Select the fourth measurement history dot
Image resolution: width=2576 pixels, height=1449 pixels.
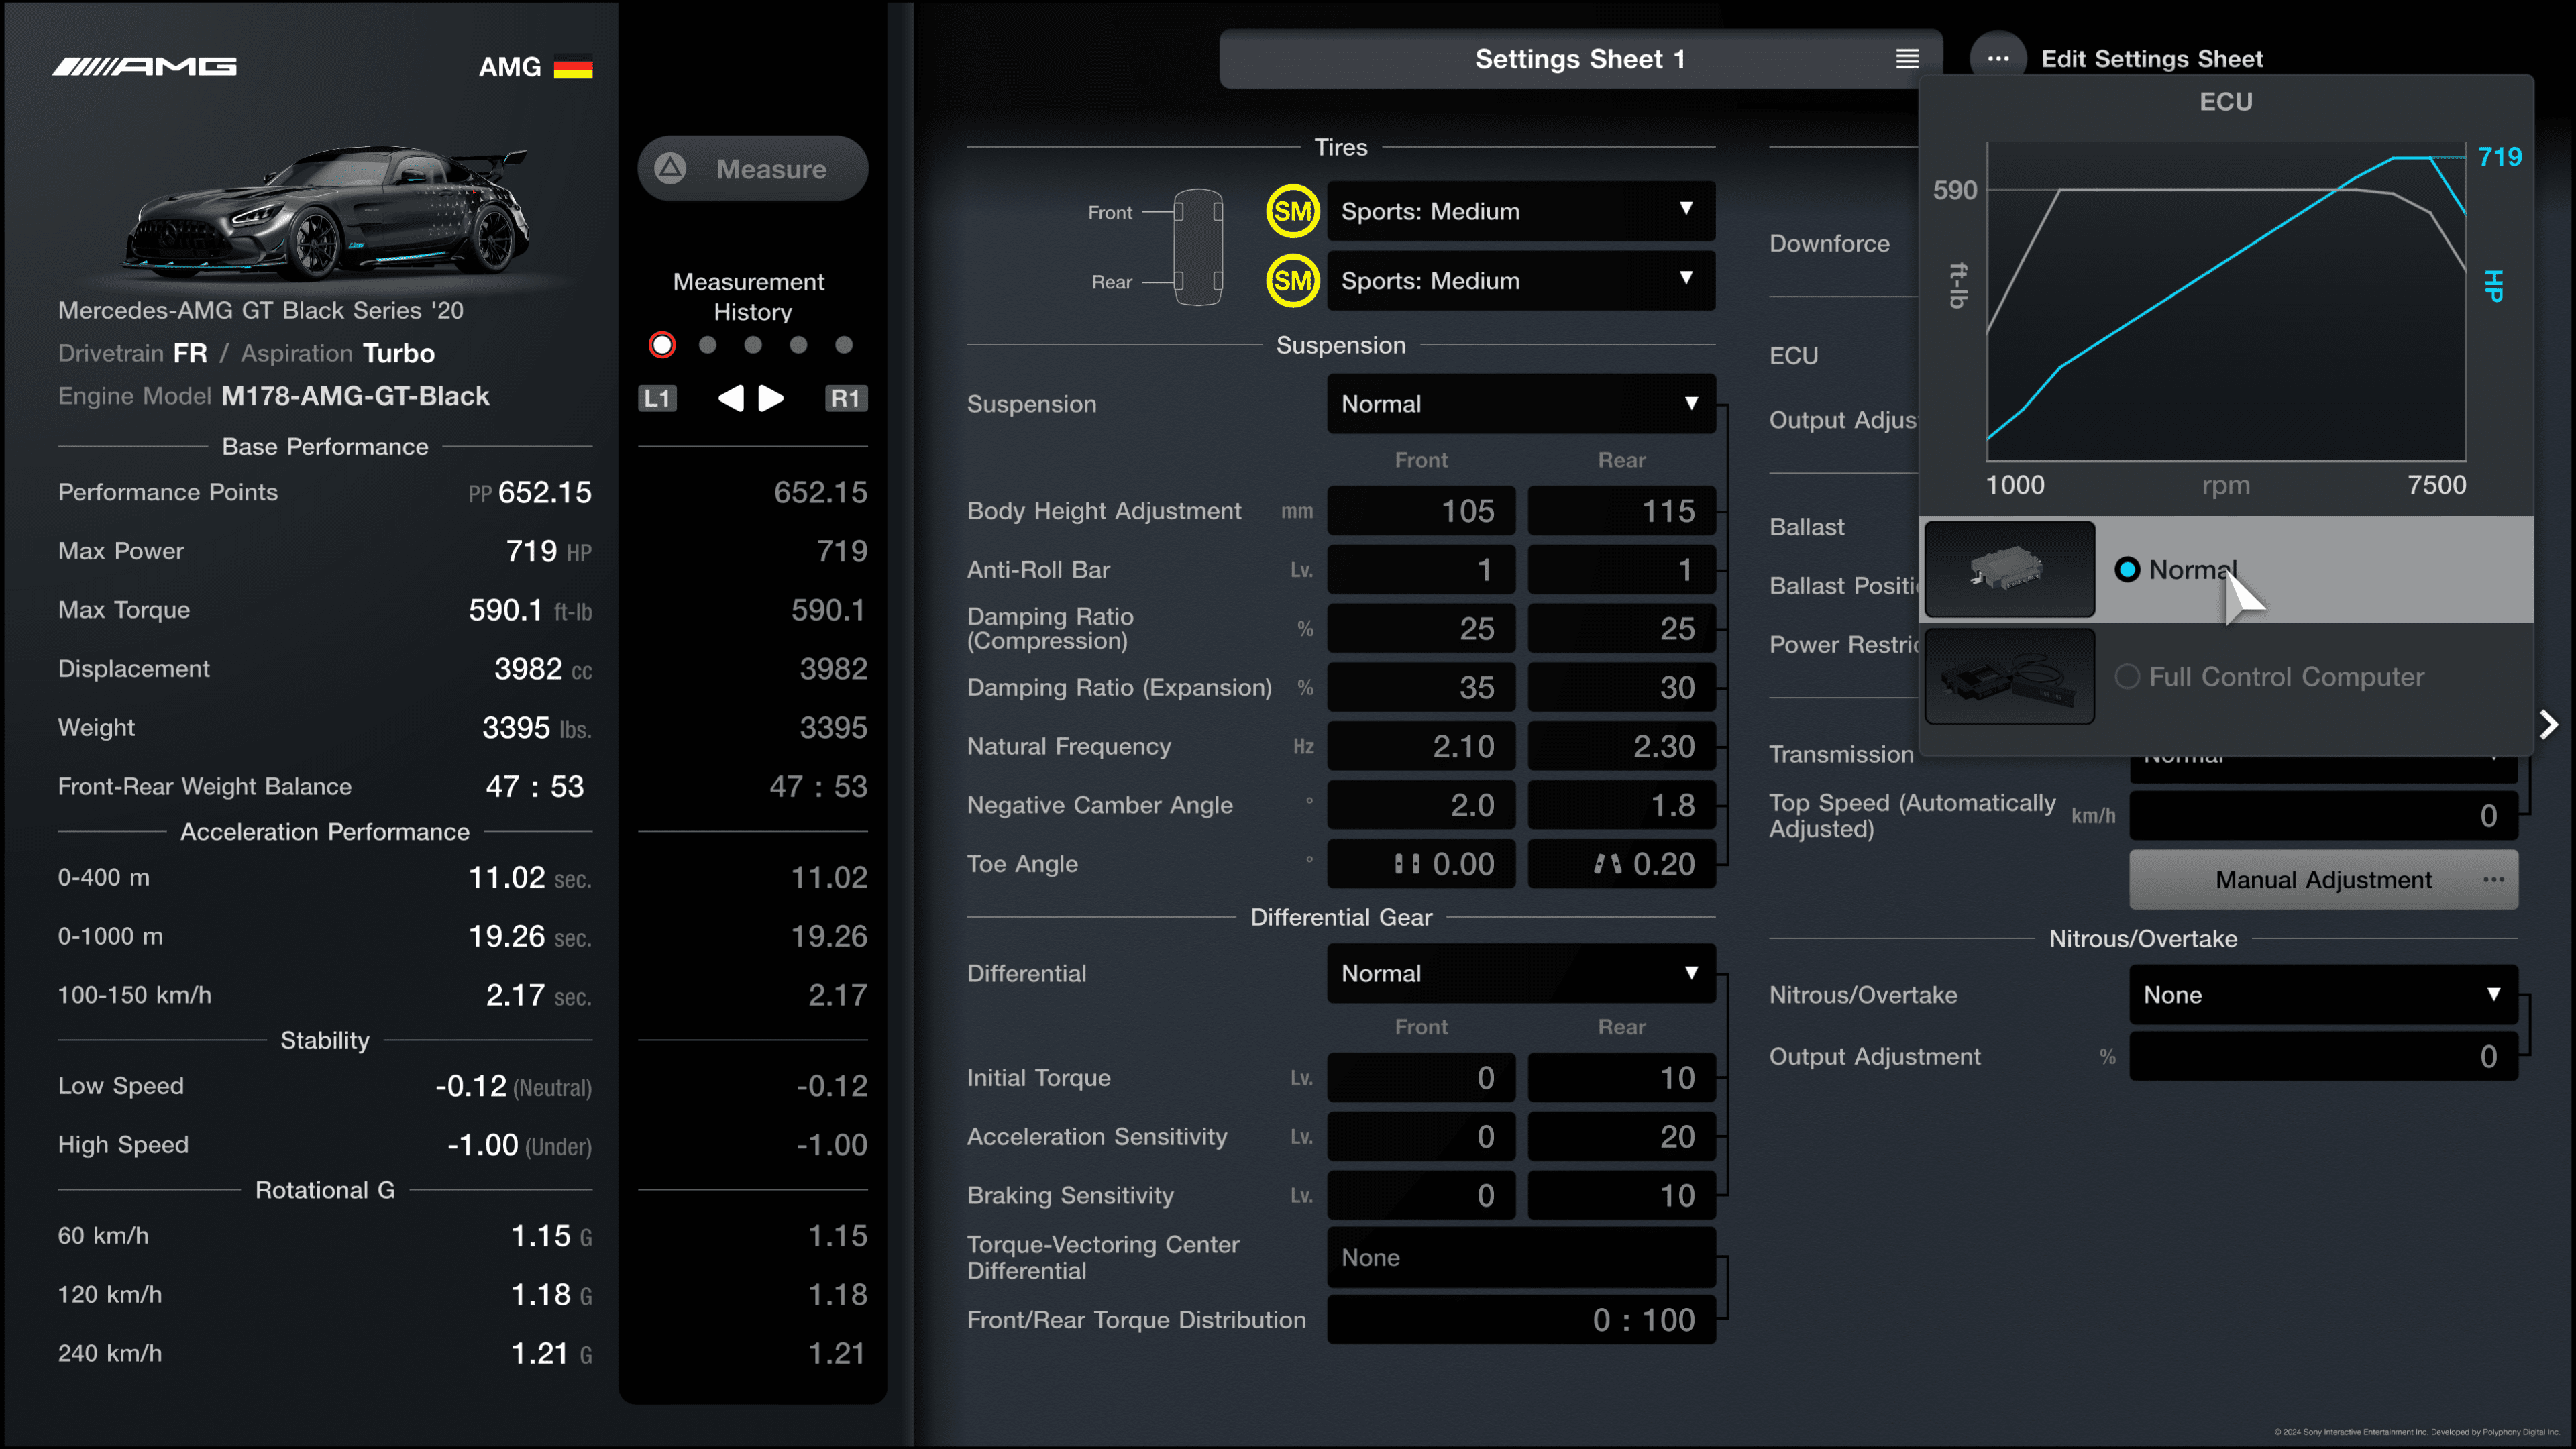[x=798, y=345]
